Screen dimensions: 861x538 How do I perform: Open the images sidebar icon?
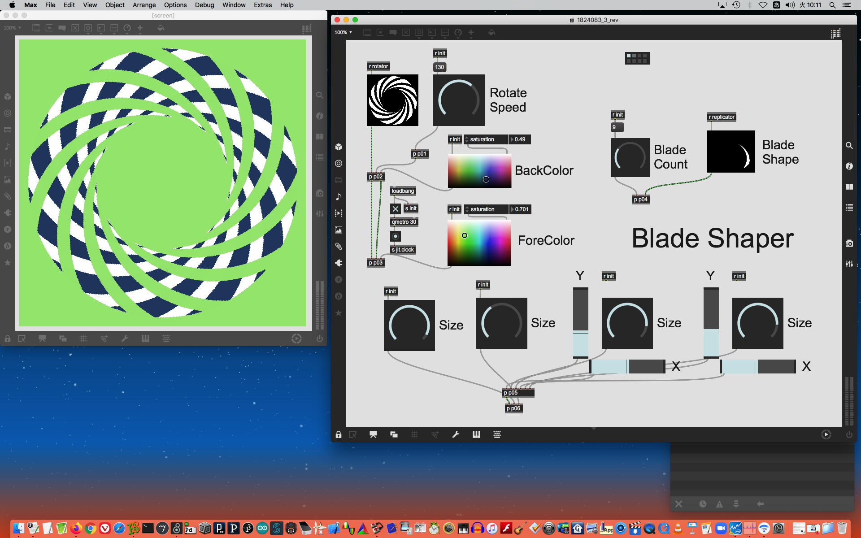pyautogui.click(x=339, y=230)
